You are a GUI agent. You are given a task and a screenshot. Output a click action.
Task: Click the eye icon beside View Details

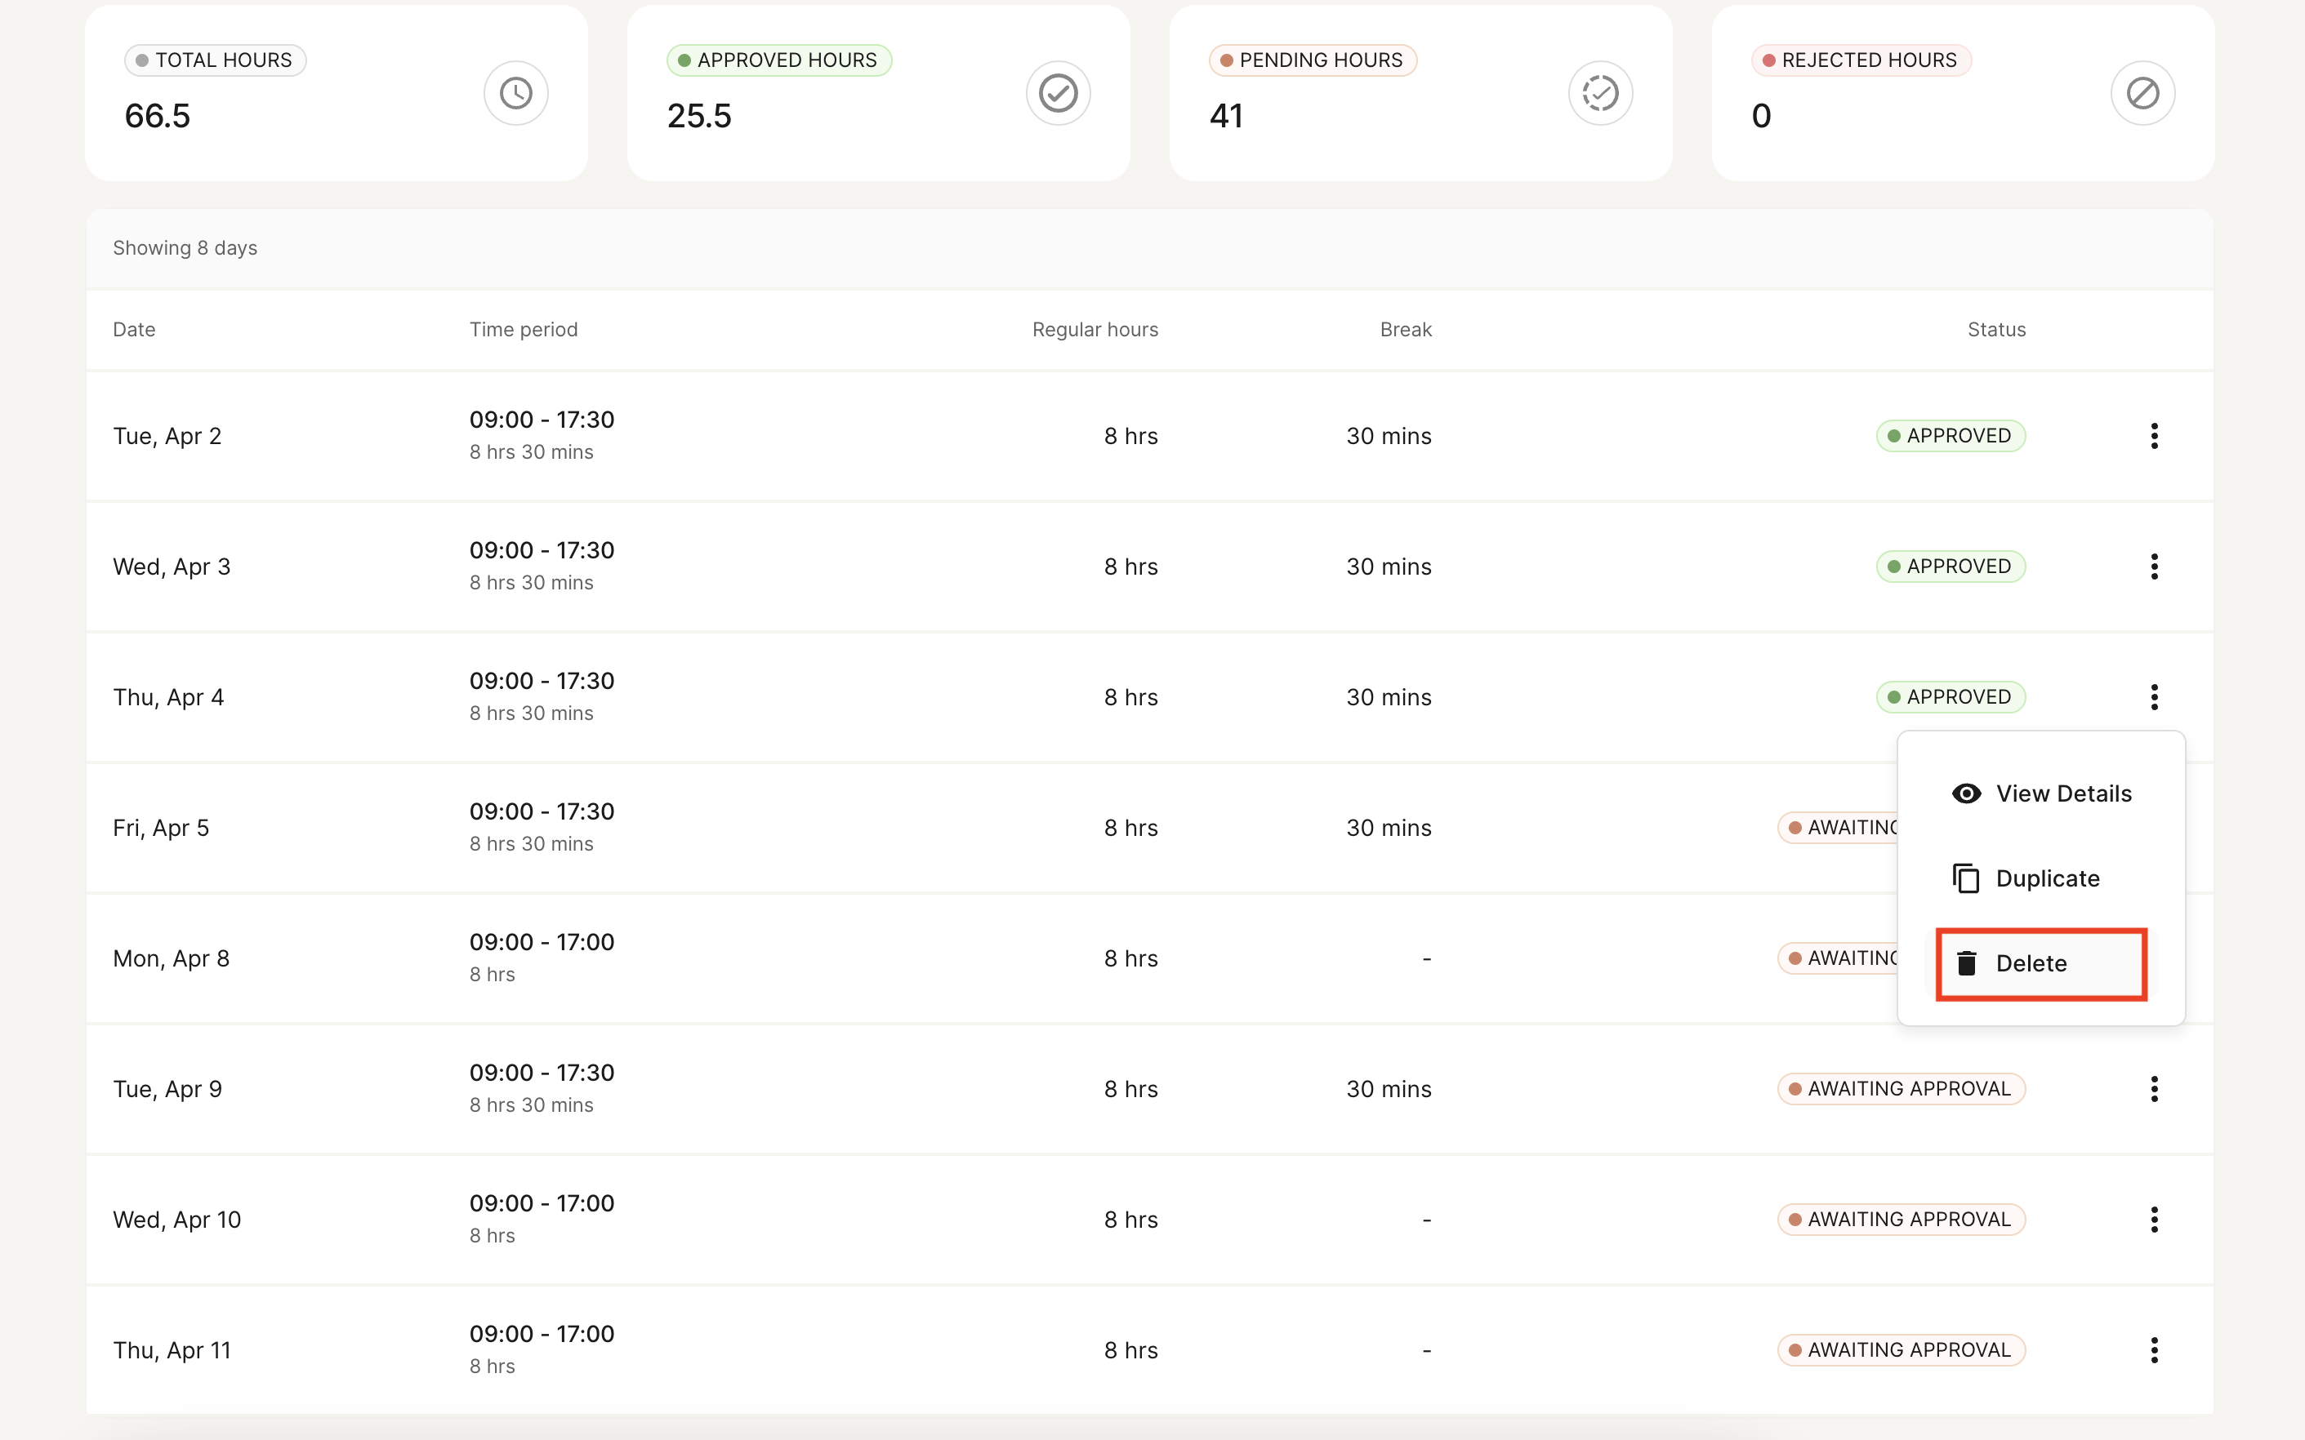[1966, 793]
